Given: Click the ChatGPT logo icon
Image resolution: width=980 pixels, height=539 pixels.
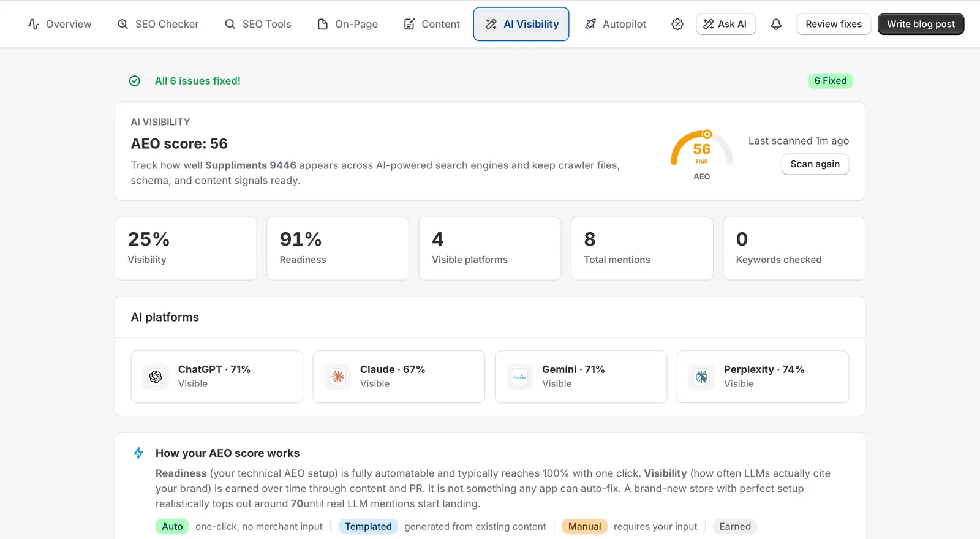Looking at the screenshot, I should [x=156, y=377].
